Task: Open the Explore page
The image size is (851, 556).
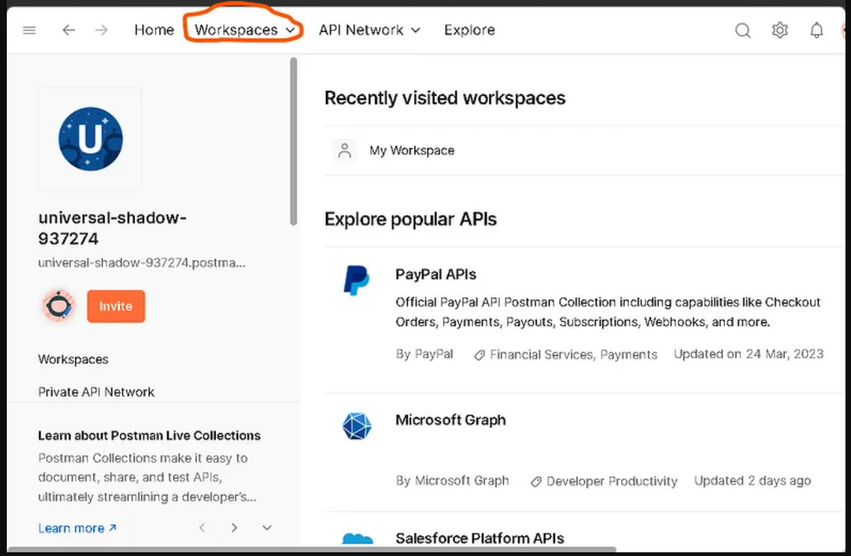Action: [x=469, y=30]
